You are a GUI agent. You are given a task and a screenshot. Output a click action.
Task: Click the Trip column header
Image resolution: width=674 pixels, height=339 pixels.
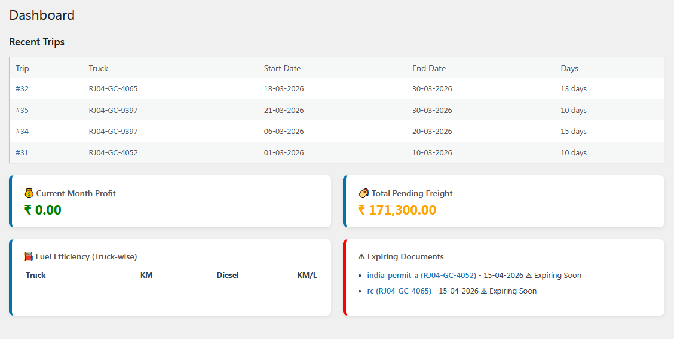coord(22,68)
